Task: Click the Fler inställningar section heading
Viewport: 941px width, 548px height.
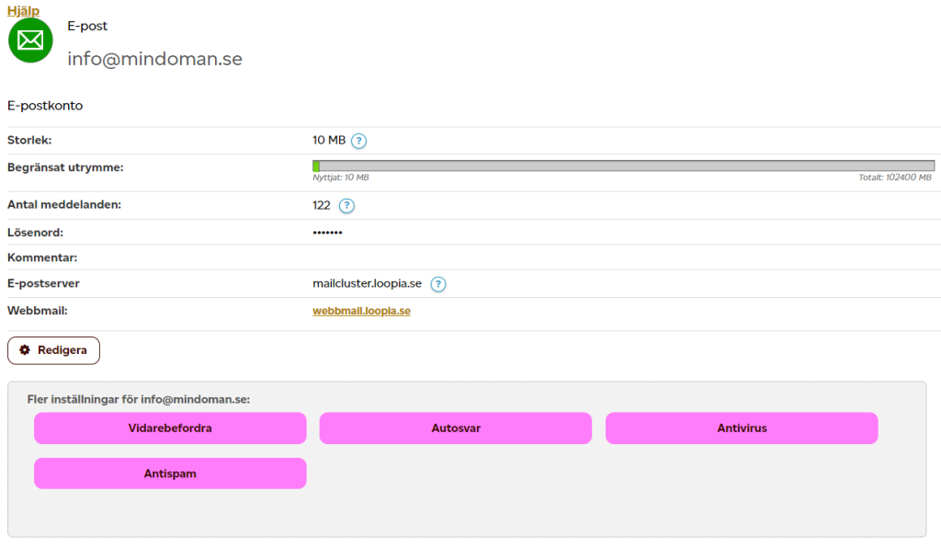Action: (x=139, y=400)
